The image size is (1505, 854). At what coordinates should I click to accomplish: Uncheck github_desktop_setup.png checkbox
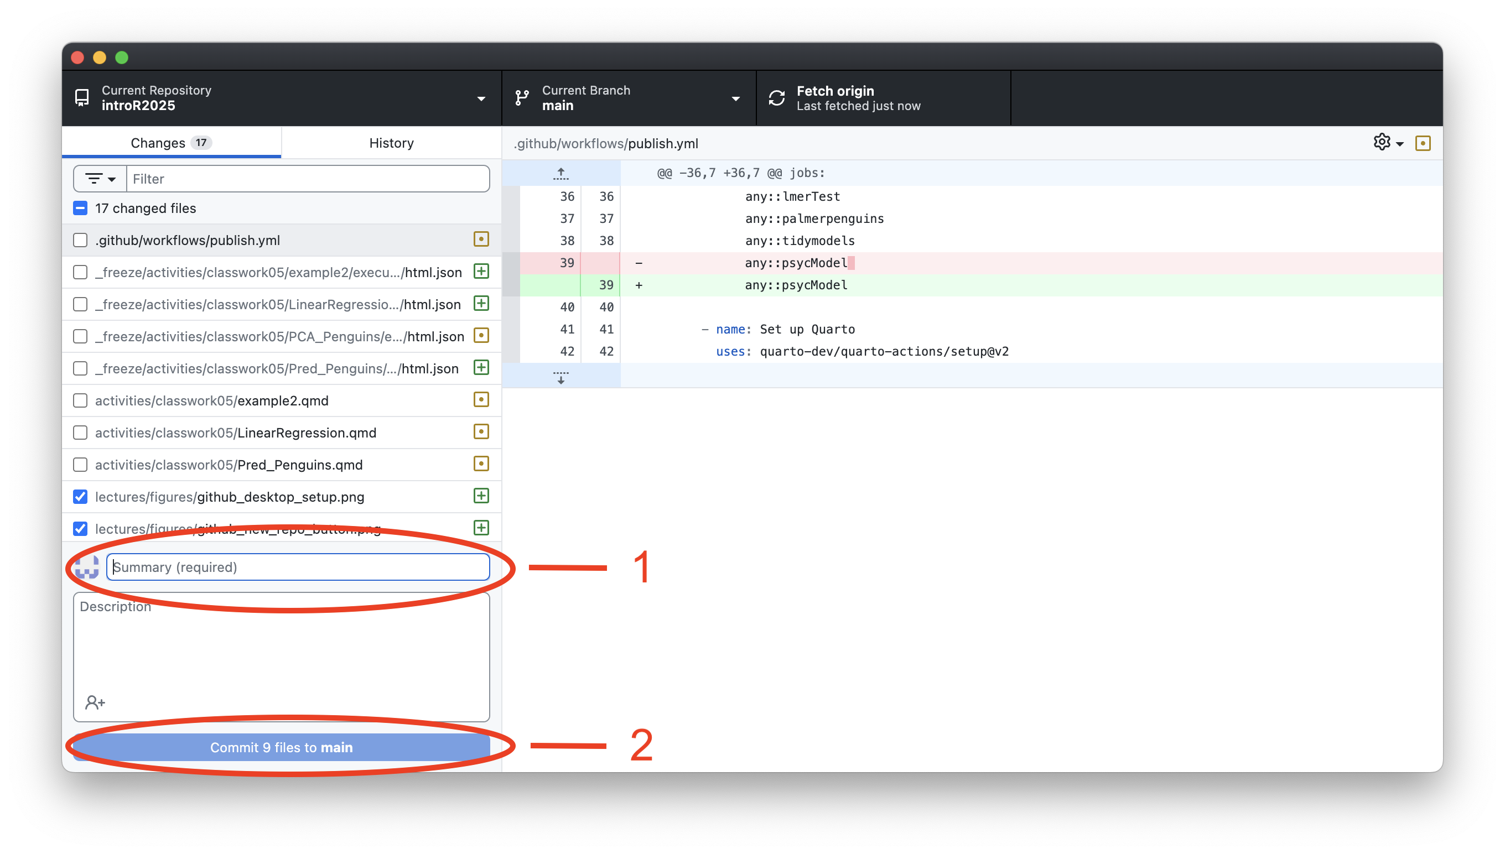(80, 497)
